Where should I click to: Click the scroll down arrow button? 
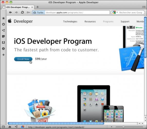click(145, 120)
